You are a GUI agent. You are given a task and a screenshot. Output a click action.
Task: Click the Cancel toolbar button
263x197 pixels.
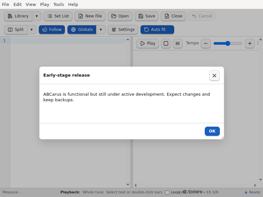point(202,16)
